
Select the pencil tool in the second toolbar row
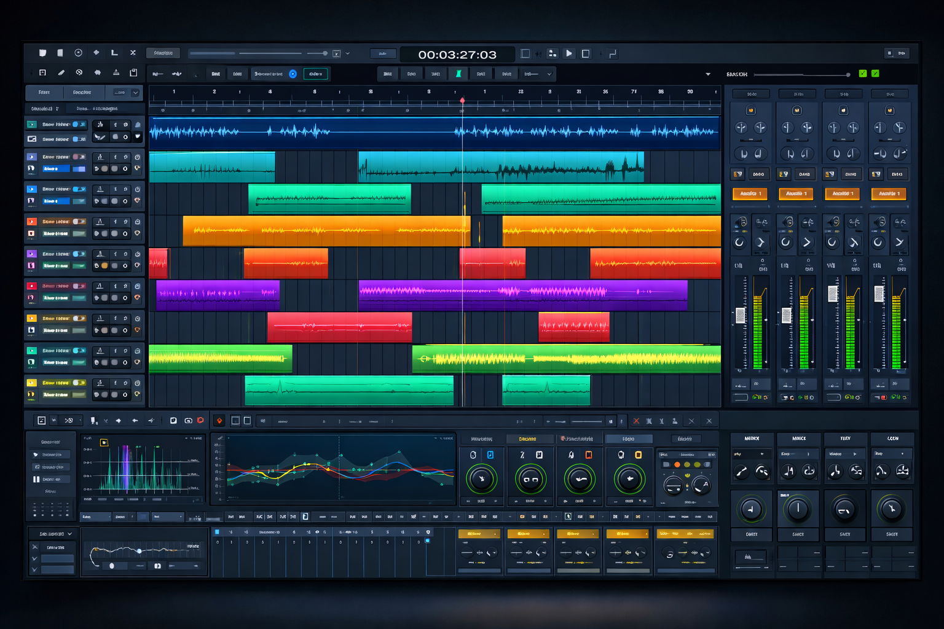click(61, 72)
